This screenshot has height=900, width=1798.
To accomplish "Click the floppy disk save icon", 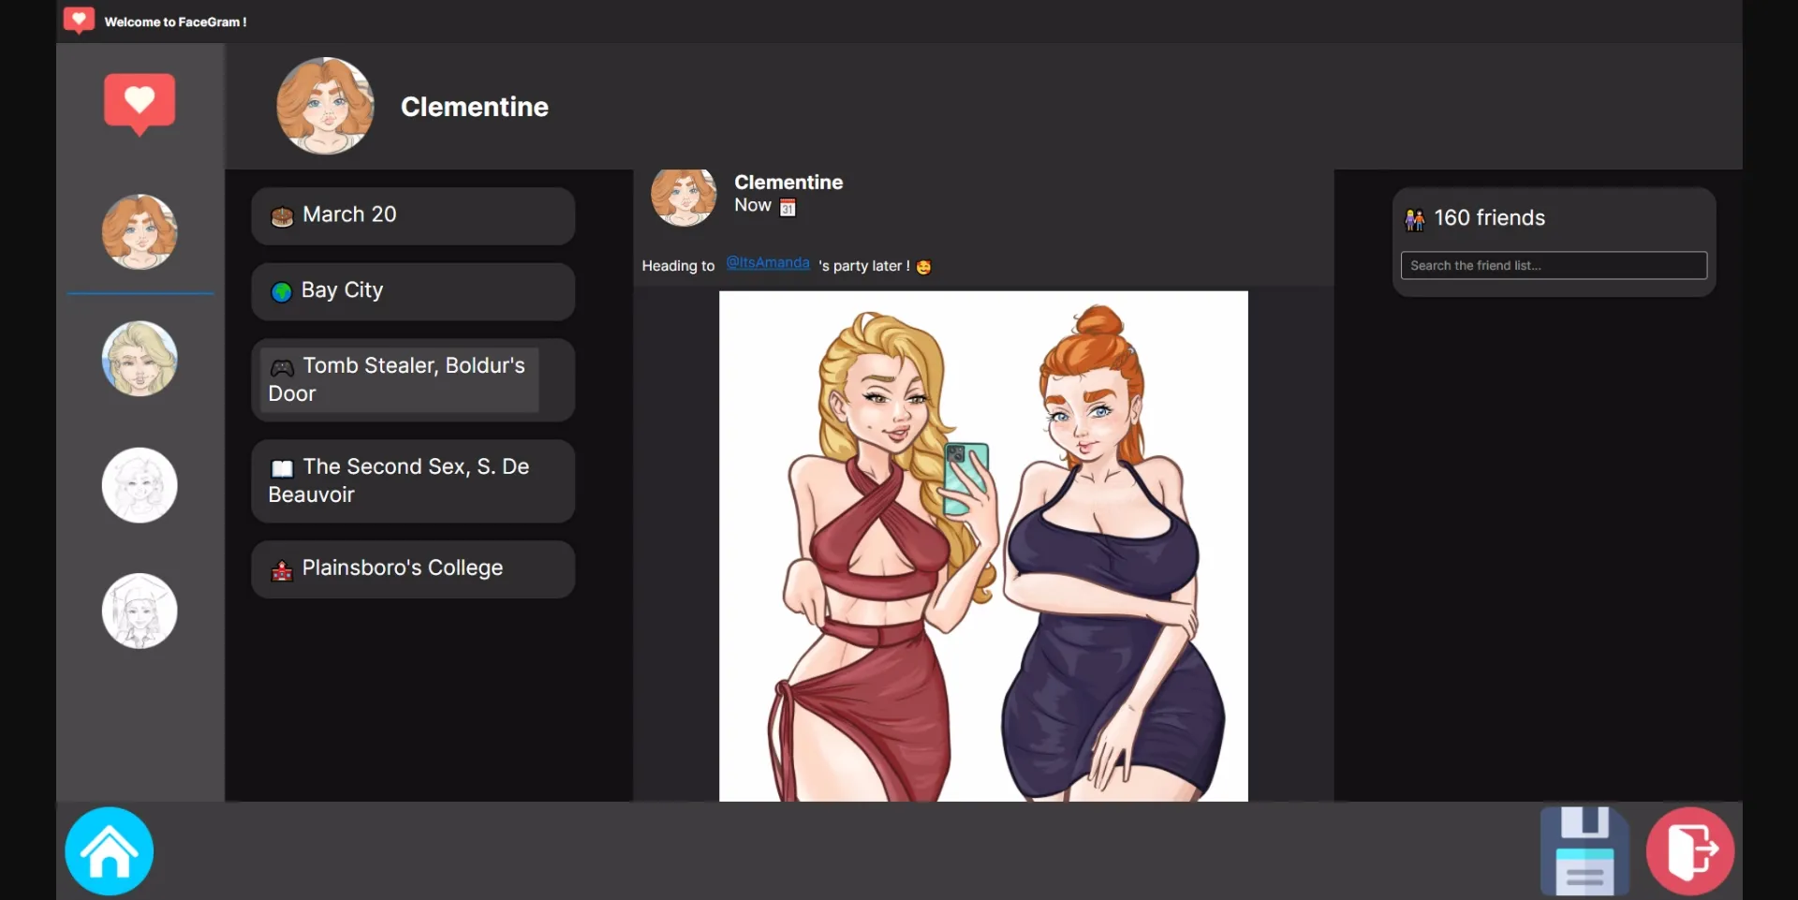I will click(x=1585, y=848).
